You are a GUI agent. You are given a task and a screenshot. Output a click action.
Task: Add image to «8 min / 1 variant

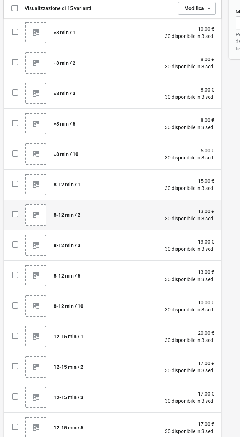(x=36, y=33)
